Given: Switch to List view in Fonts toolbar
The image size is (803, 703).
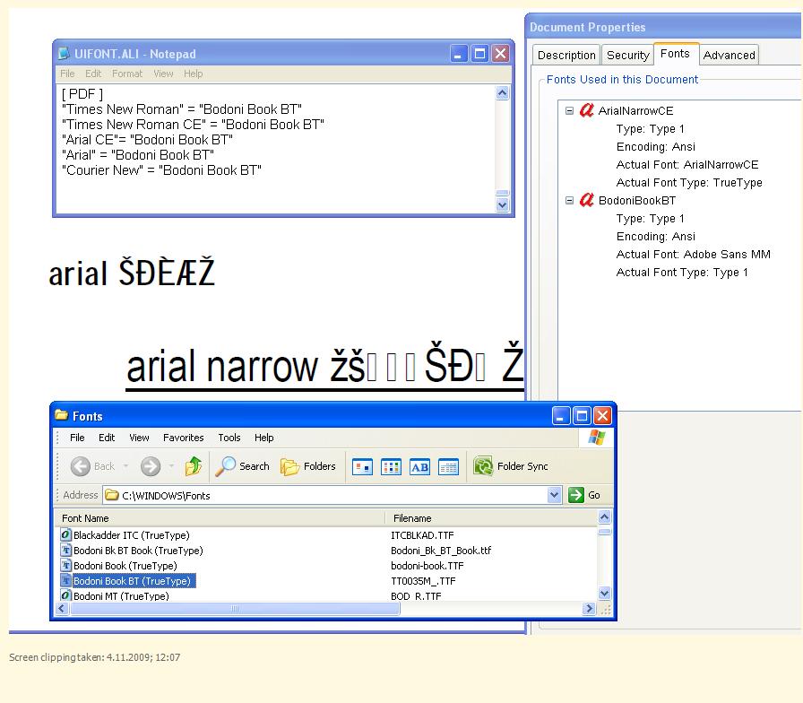Looking at the screenshot, I should (x=391, y=467).
